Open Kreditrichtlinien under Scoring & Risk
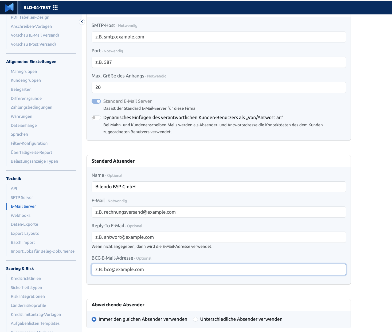 26,279
